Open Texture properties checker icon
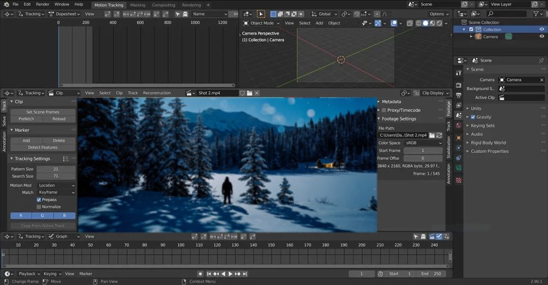Screen dimensions: 548x285 459,180
